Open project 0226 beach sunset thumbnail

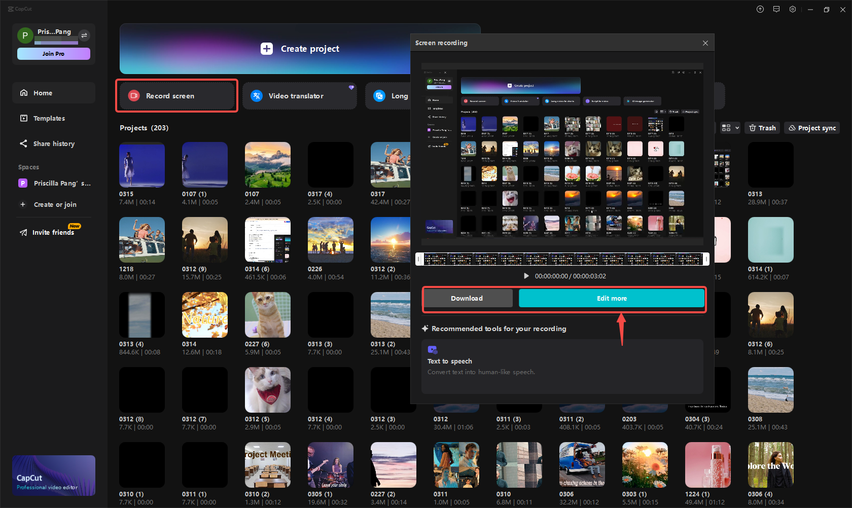coord(331,240)
